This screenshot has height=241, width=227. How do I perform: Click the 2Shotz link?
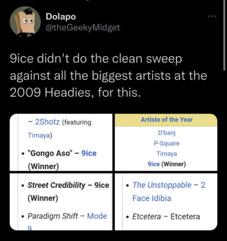point(47,122)
